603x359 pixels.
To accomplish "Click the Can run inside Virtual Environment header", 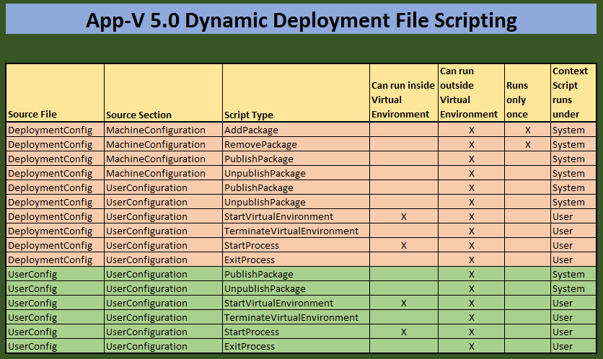I will point(403,100).
